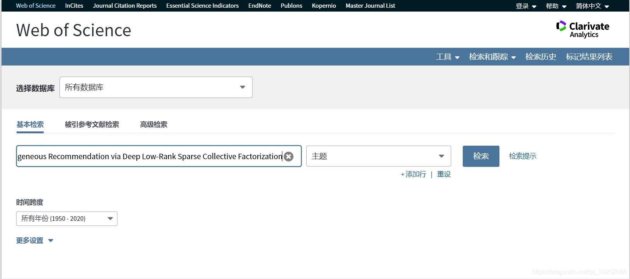This screenshot has height=279, width=630.
Task: Open Master Journal List link
Action: [370, 6]
